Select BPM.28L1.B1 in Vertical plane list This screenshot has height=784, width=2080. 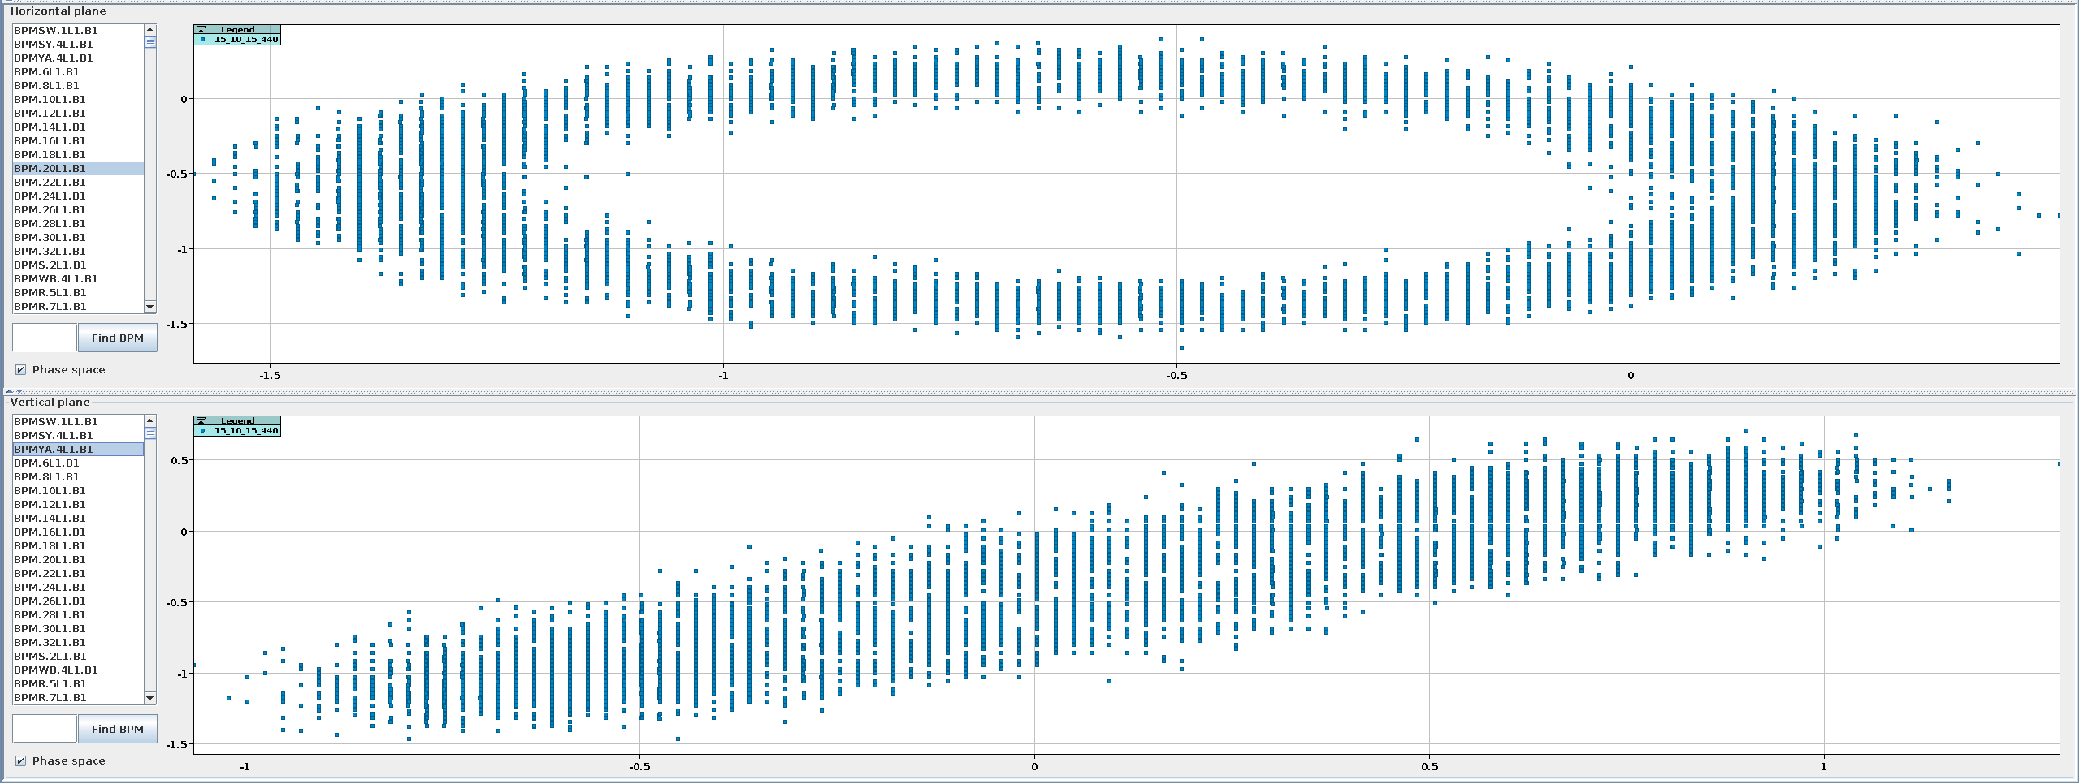tap(78, 614)
